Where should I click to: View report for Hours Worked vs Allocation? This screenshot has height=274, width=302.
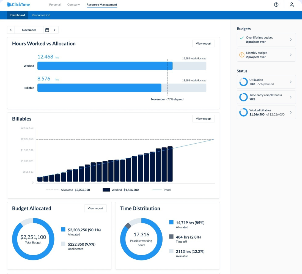(203, 43)
